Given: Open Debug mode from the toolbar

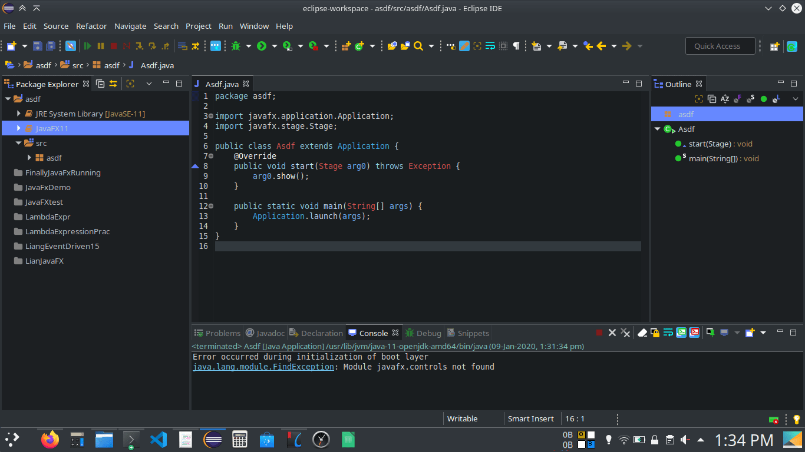Looking at the screenshot, I should 236,46.
